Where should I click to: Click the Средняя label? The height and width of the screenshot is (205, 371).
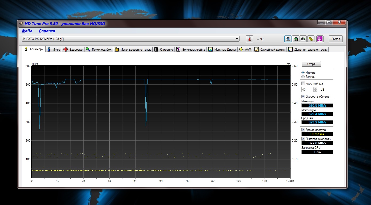[307, 118]
